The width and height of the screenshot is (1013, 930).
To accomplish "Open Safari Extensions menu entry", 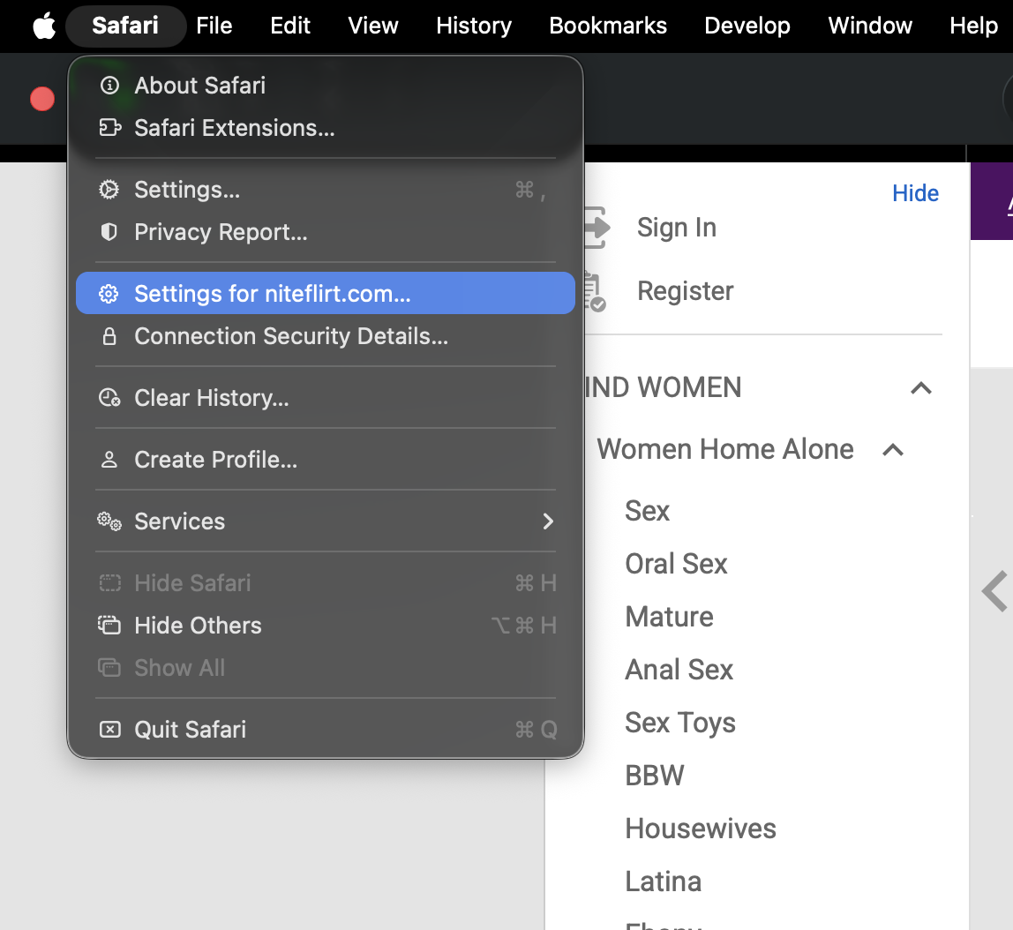I will click(326, 128).
